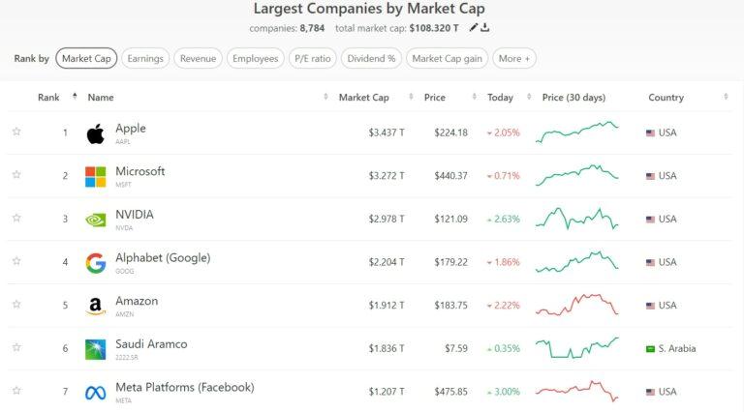This screenshot has height=412, width=744.
Task: Toggle the favorite star for NVIDIA
Action: pyautogui.click(x=16, y=218)
